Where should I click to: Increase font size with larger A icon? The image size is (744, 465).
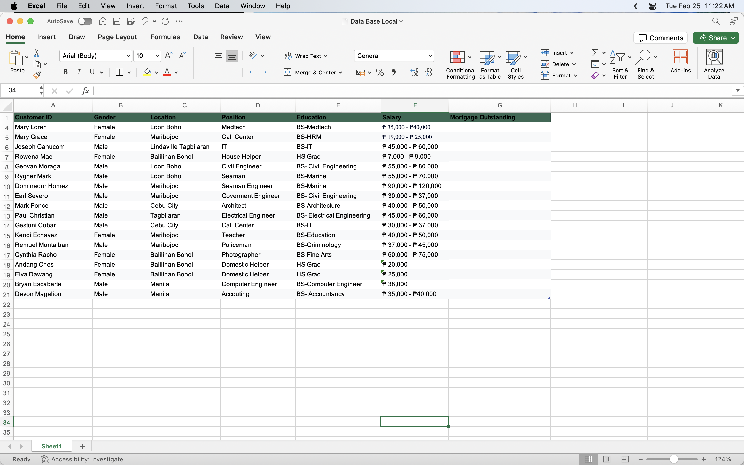click(168, 55)
